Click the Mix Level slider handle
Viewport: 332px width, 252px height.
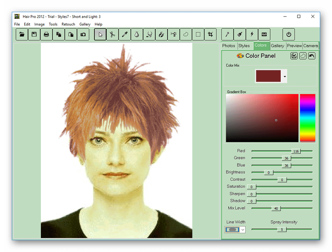[276, 208]
